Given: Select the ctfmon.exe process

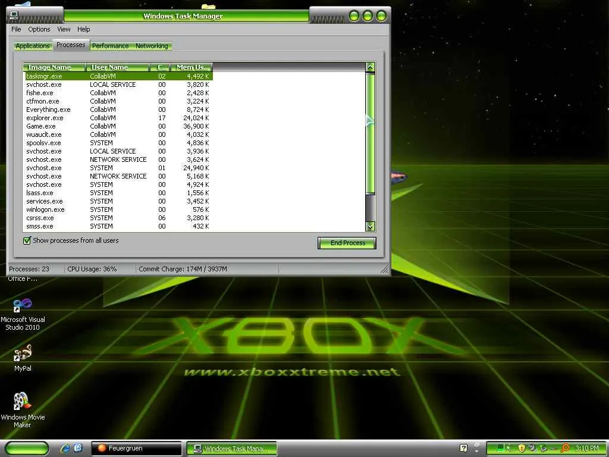Looking at the screenshot, I should coord(118,101).
